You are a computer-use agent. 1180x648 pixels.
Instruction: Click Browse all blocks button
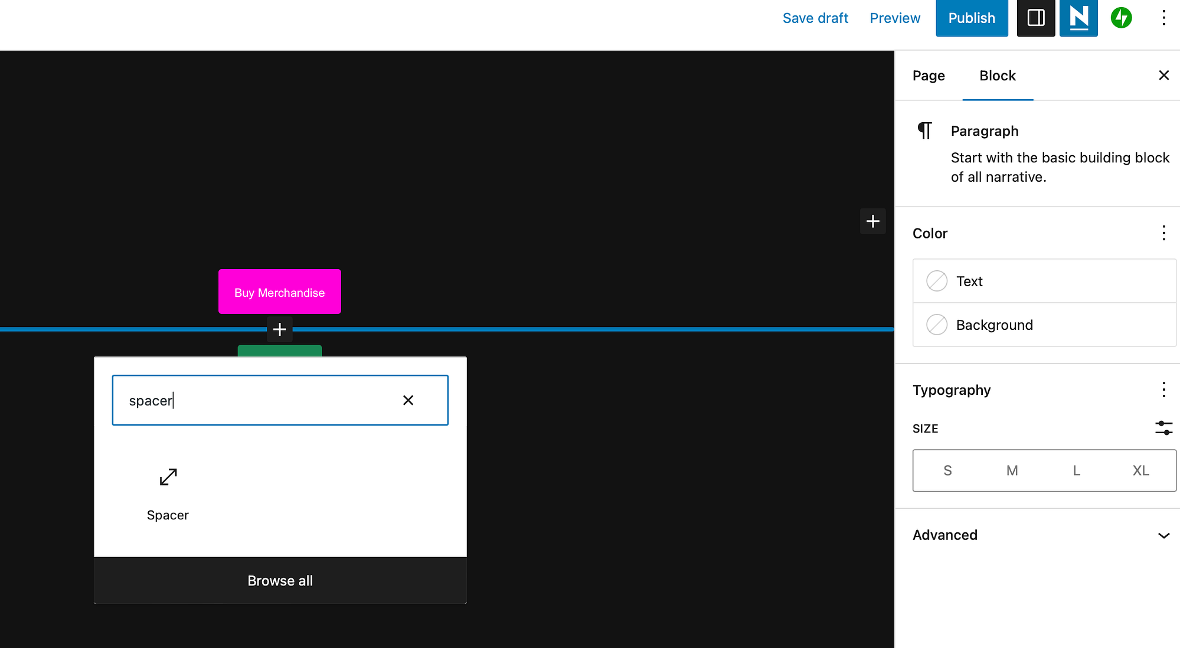[x=279, y=580]
